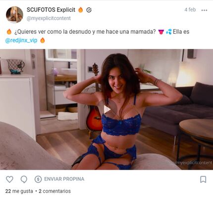Open the post dated 4 feb
The image size is (213, 199).
(190, 9)
